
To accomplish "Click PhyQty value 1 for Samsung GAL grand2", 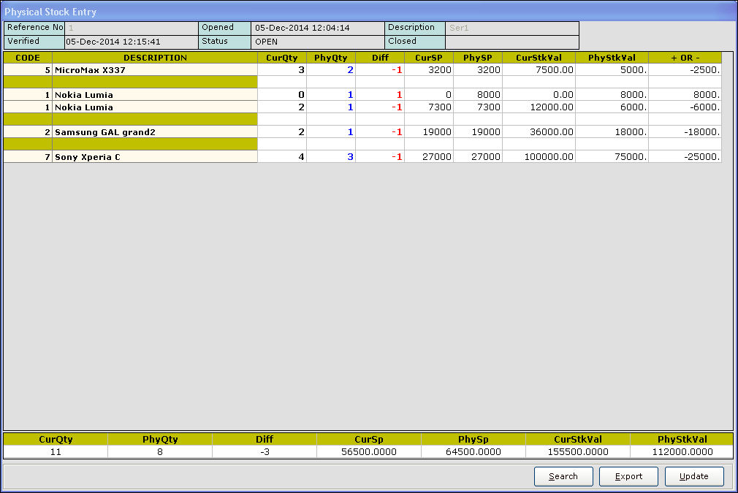I will coord(331,132).
